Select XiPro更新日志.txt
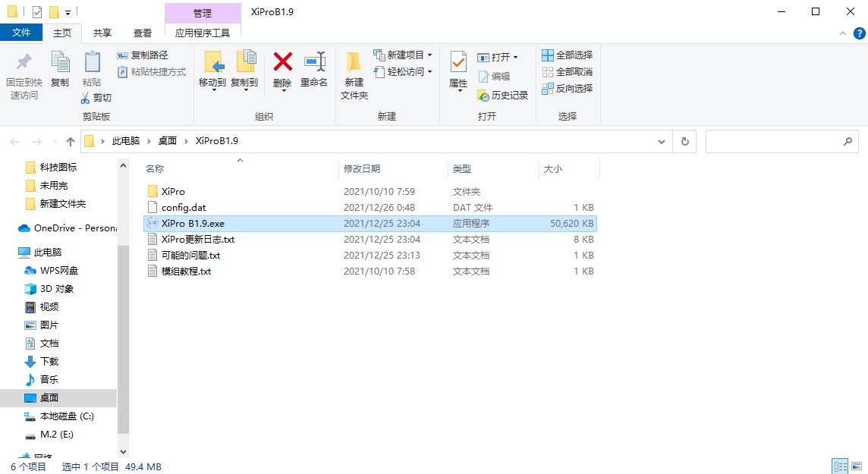 click(370, 240)
